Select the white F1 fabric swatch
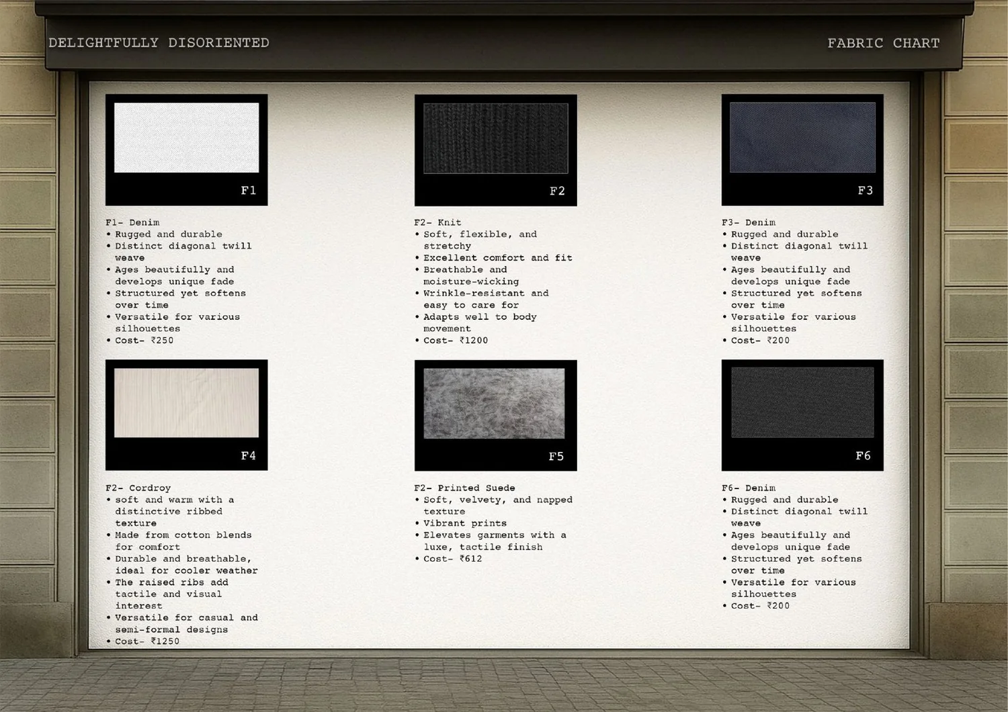This screenshot has height=712, width=1008. point(186,138)
